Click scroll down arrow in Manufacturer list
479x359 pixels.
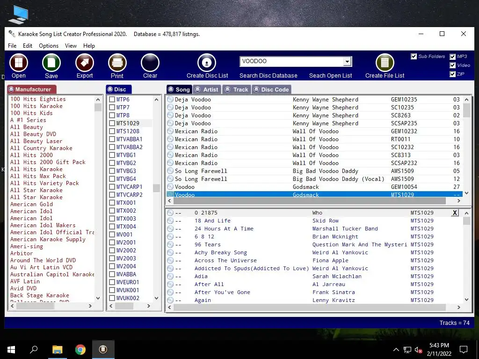[x=98, y=298]
